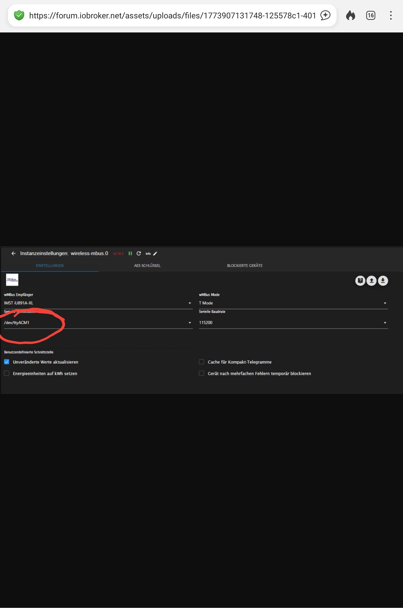Pause the wireless-mbus.0 instance

click(130, 254)
